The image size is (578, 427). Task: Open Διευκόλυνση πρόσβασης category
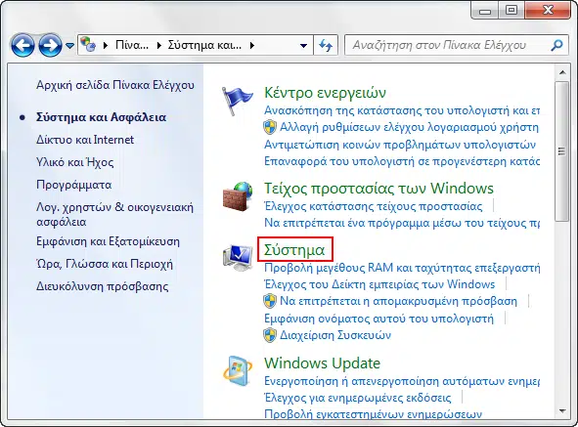[102, 286]
